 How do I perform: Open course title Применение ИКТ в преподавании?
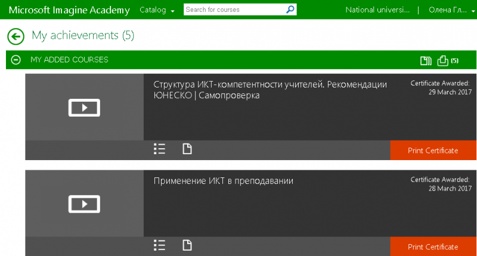223,181
